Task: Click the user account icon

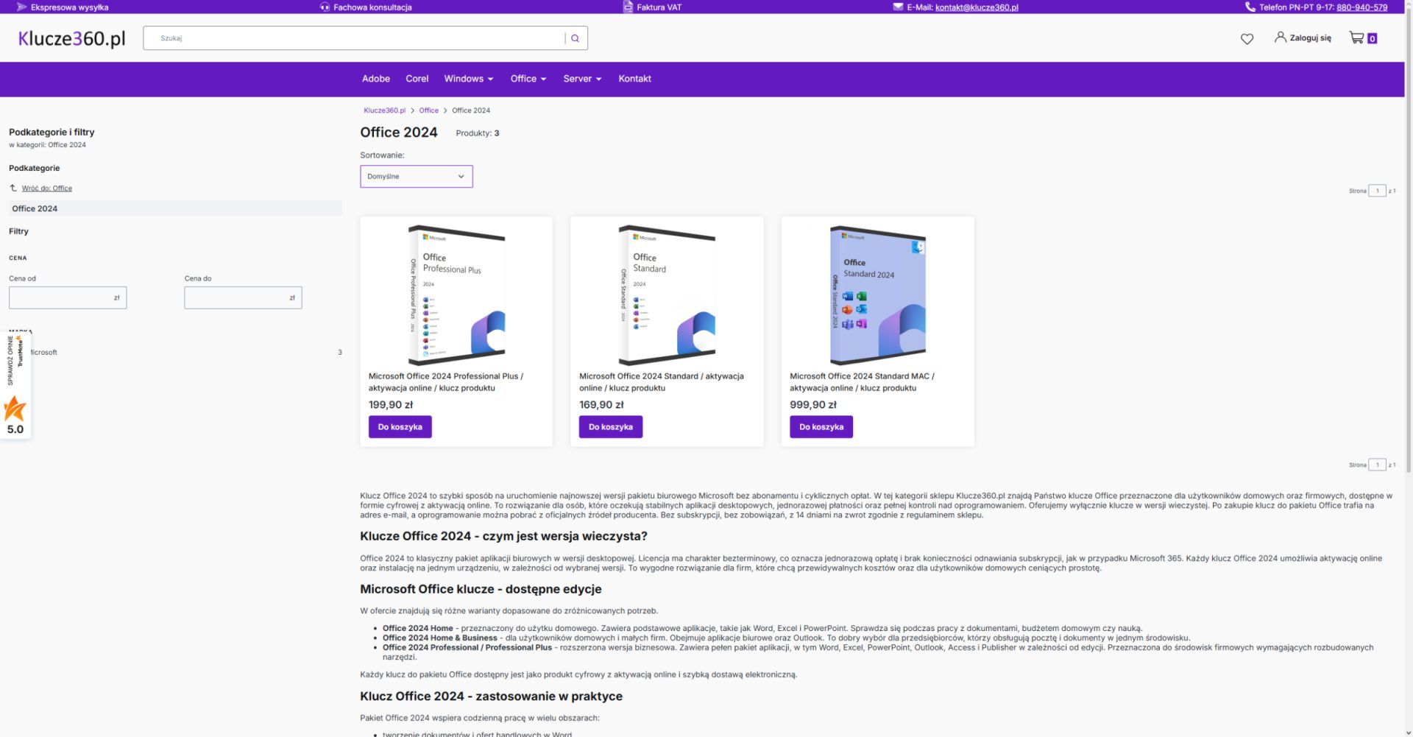Action: 1281,37
